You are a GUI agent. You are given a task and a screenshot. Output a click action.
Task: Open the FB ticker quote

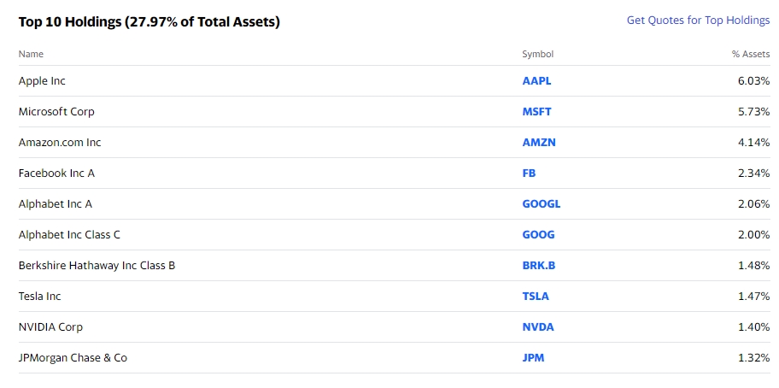click(x=529, y=173)
